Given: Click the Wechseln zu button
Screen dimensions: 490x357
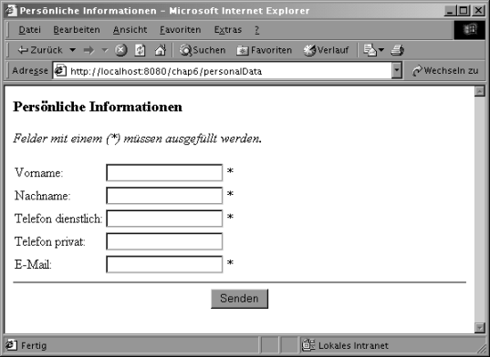Looking at the screenshot, I should pos(445,71).
